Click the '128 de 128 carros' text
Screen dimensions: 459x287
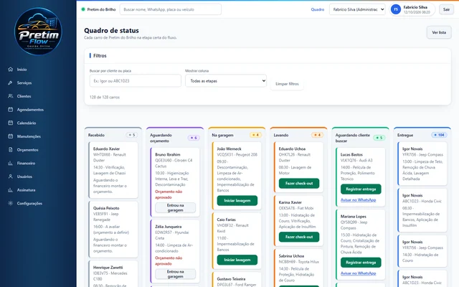(x=105, y=98)
